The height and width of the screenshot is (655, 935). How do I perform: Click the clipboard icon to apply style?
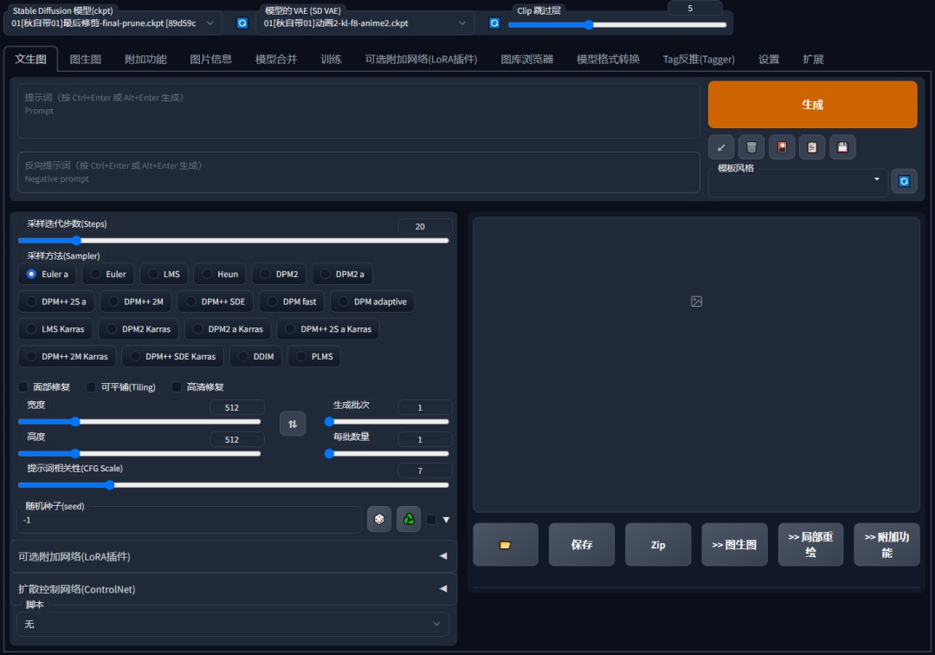pos(812,147)
